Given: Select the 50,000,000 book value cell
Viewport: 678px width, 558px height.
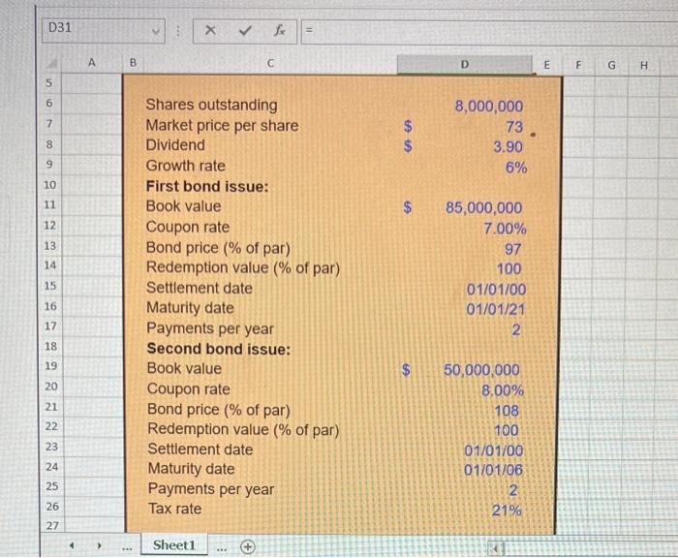Looking at the screenshot, I should coord(481,370).
